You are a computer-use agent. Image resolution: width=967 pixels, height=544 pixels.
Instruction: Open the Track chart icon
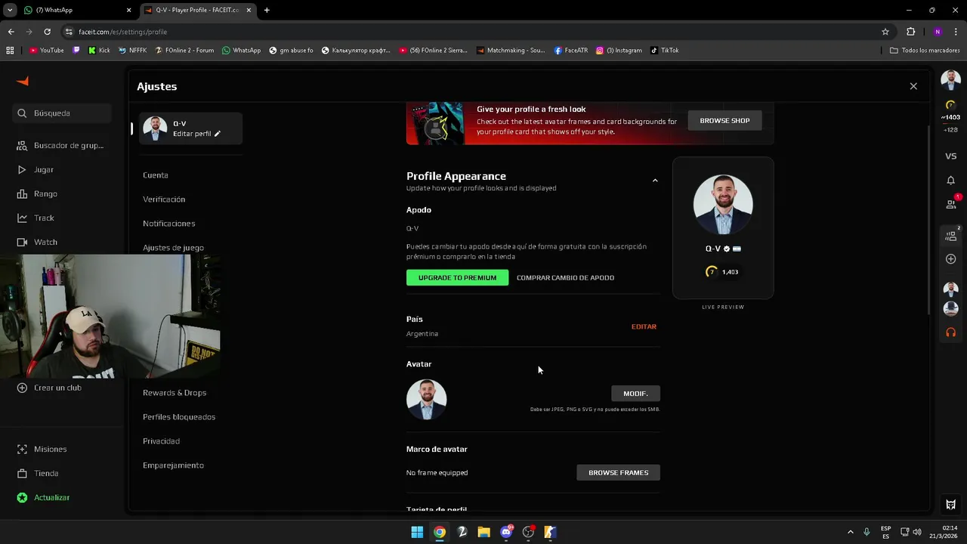pos(22,218)
